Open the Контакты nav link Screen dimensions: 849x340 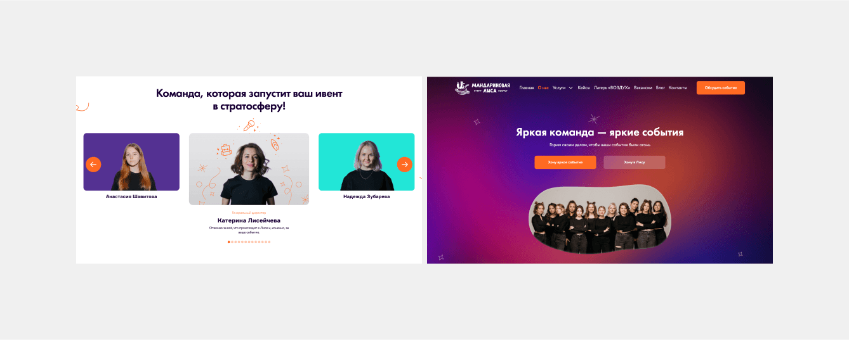point(678,88)
